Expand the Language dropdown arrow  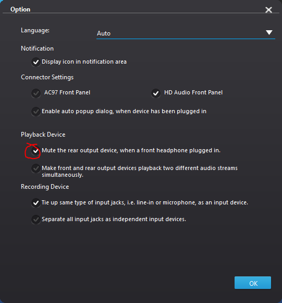point(269,32)
